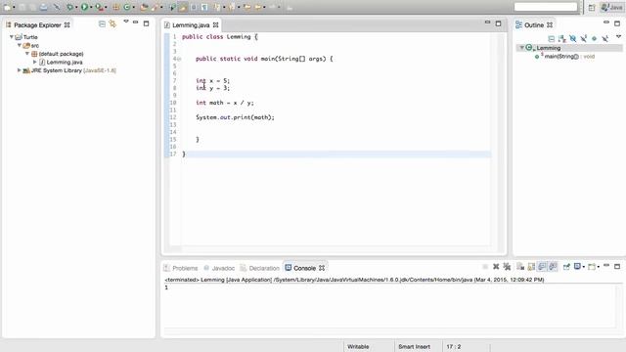The width and height of the screenshot is (626, 352).
Task: Click the Java perspective button
Action: pos(611,7)
